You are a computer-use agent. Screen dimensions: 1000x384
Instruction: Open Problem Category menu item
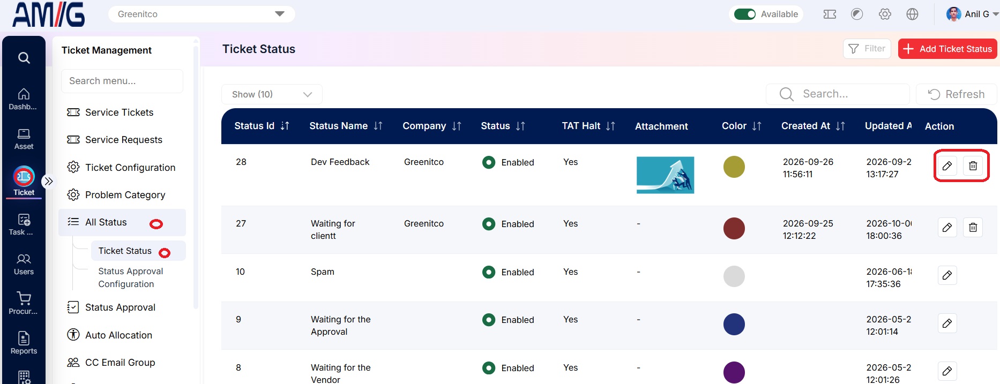[x=122, y=195]
